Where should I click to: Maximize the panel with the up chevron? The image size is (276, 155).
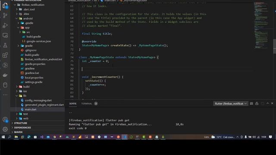tap(267, 103)
